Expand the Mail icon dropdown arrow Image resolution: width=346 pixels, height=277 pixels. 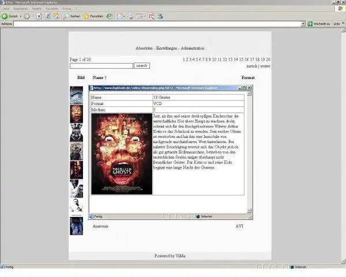[x=124, y=16]
